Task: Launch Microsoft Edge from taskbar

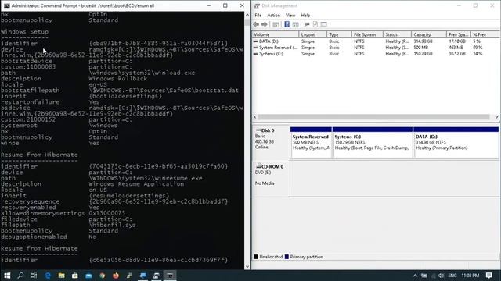Action: (48, 276)
